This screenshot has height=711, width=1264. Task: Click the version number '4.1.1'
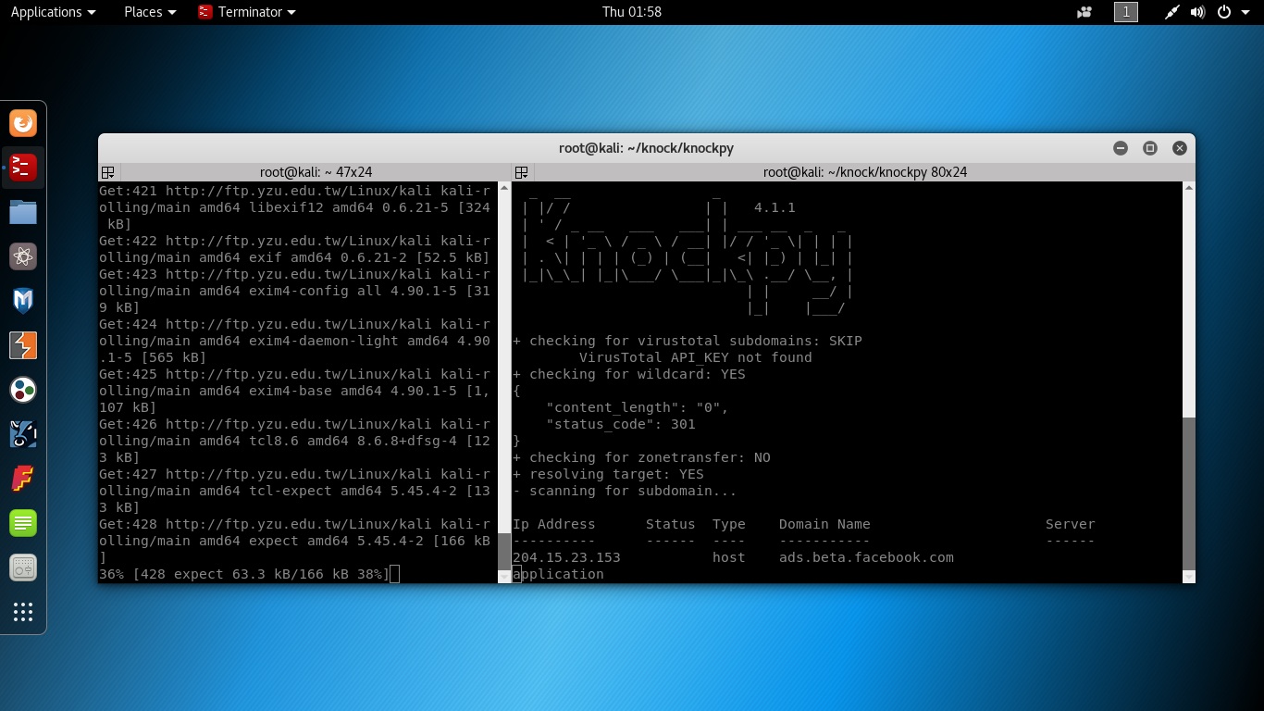775,207
